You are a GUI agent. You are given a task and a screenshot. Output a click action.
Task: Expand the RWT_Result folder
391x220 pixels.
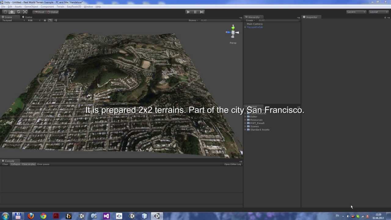(x=245, y=123)
